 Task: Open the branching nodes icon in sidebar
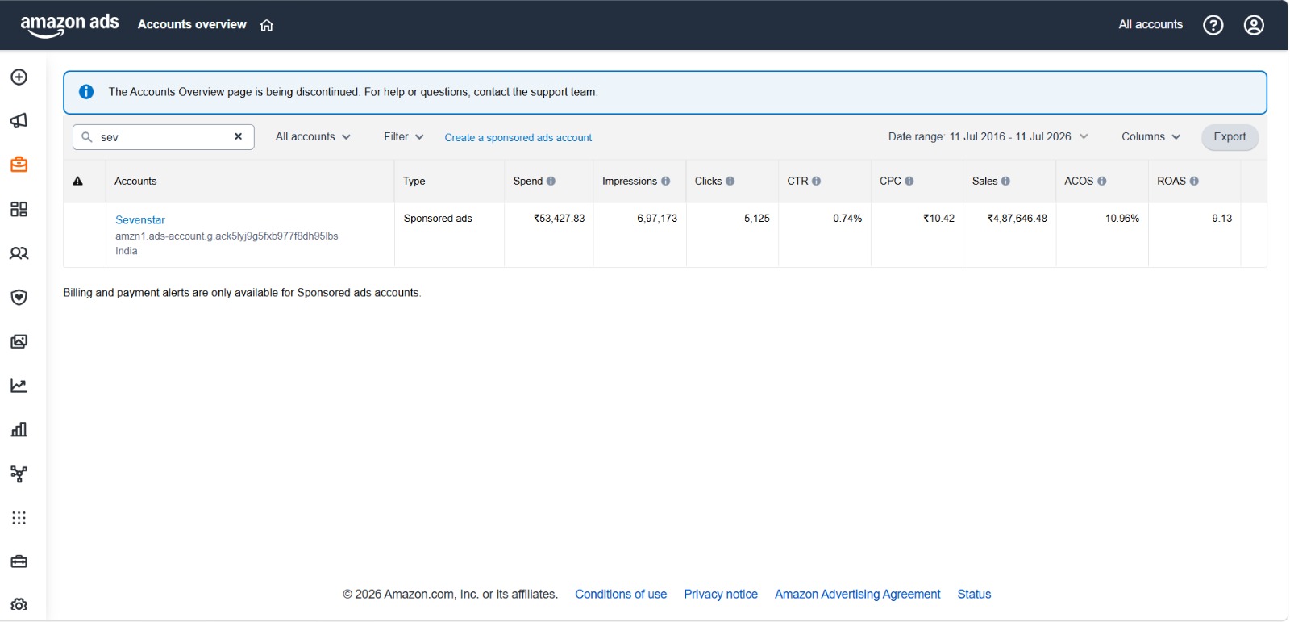(19, 474)
